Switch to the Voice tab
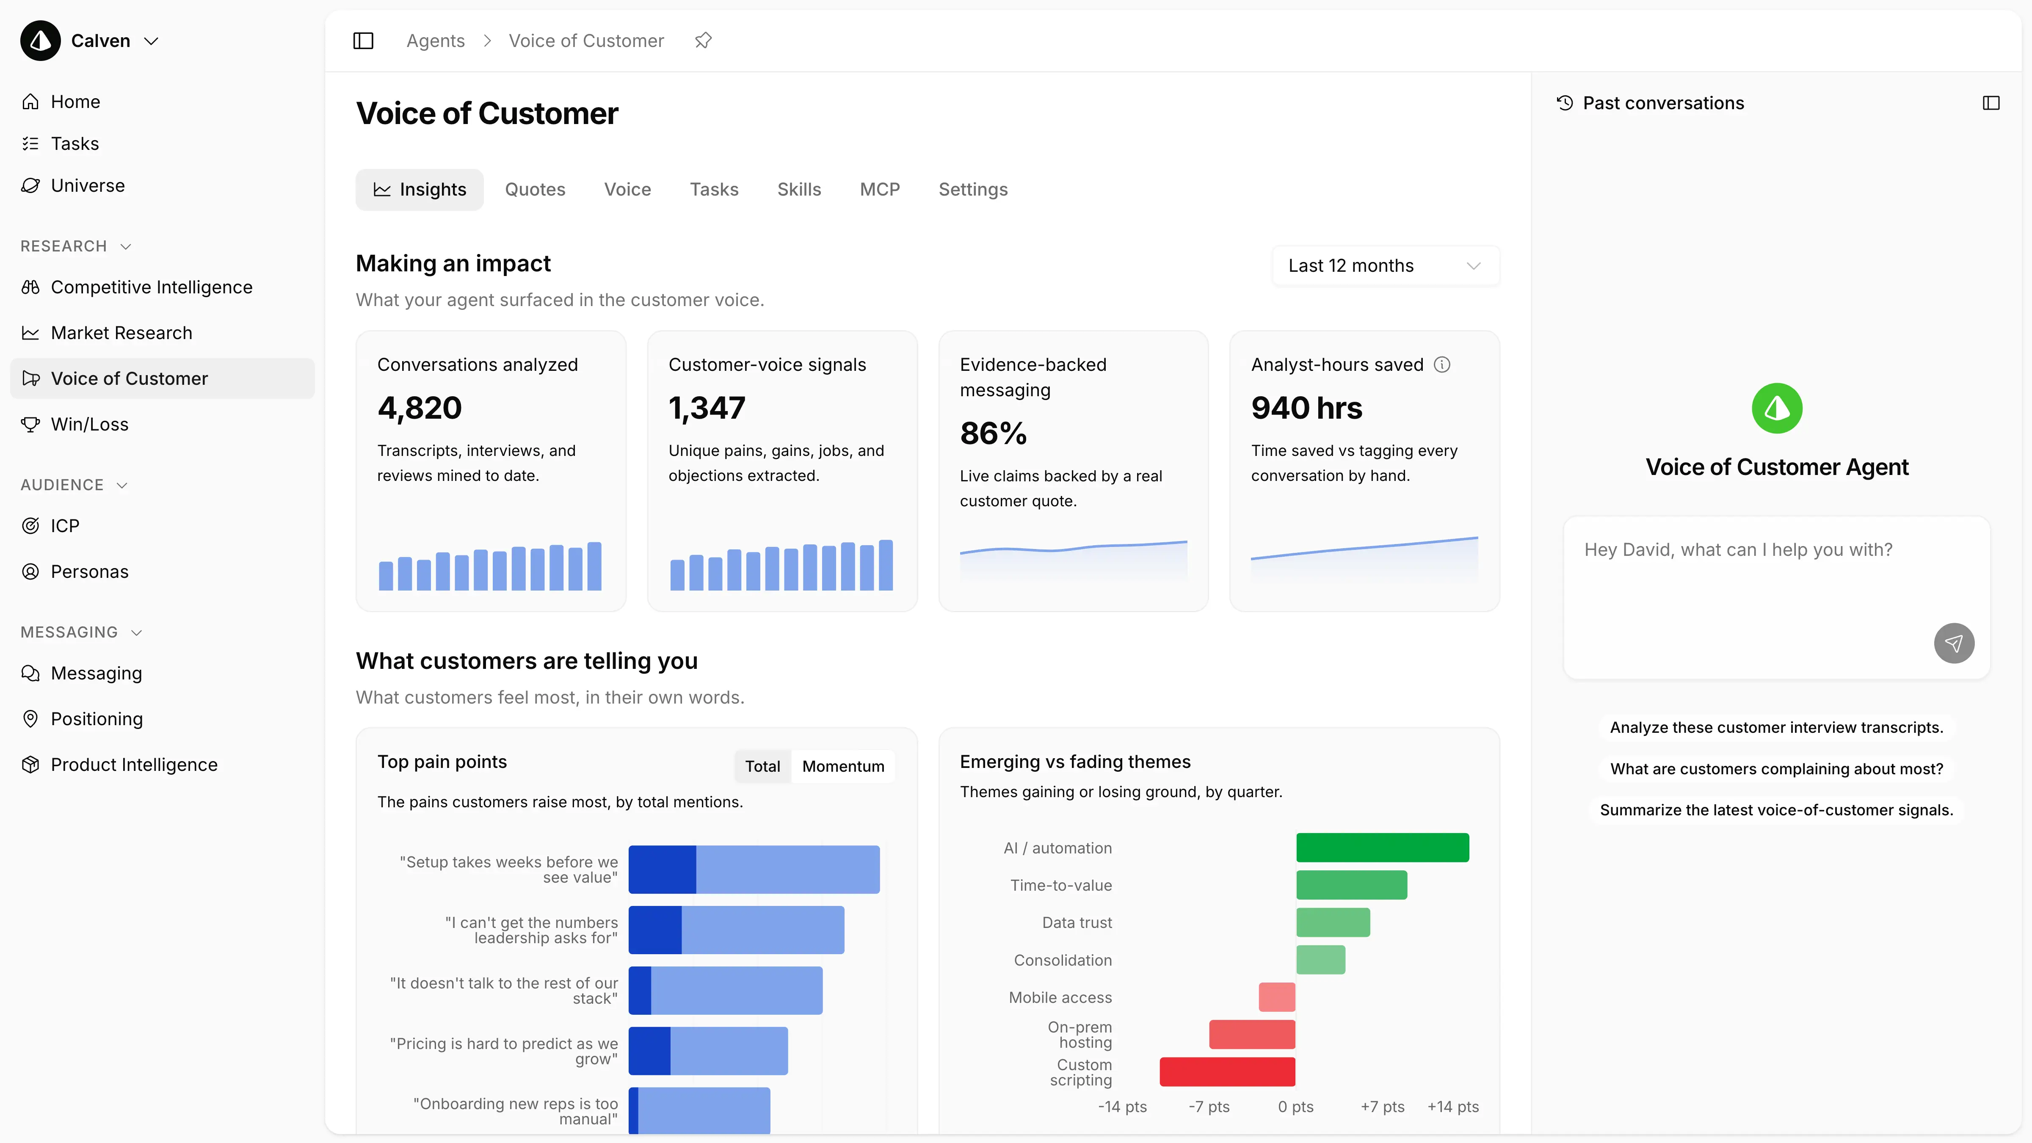This screenshot has width=2032, height=1143. (627, 189)
